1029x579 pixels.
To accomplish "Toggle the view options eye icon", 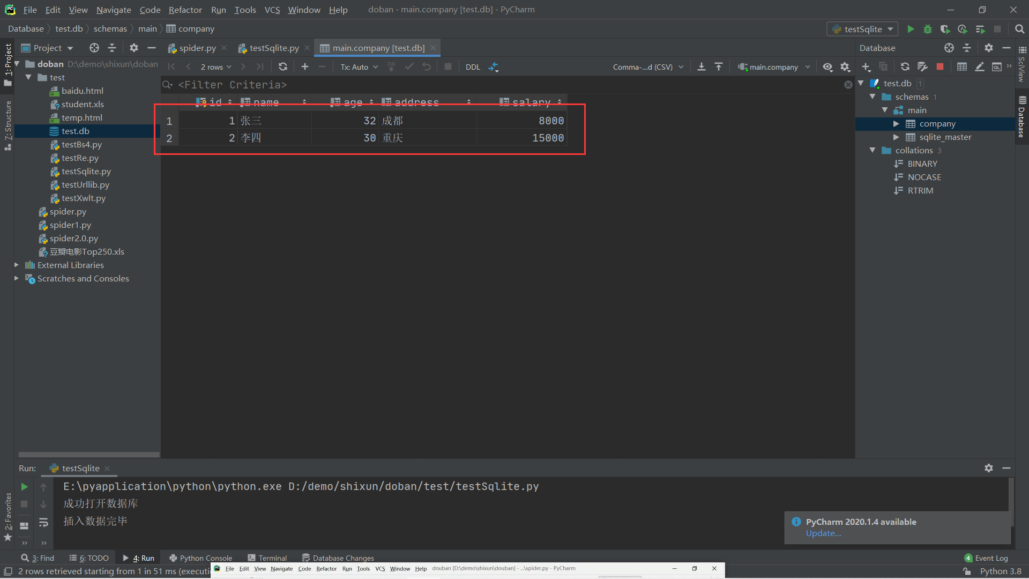I will coord(827,67).
